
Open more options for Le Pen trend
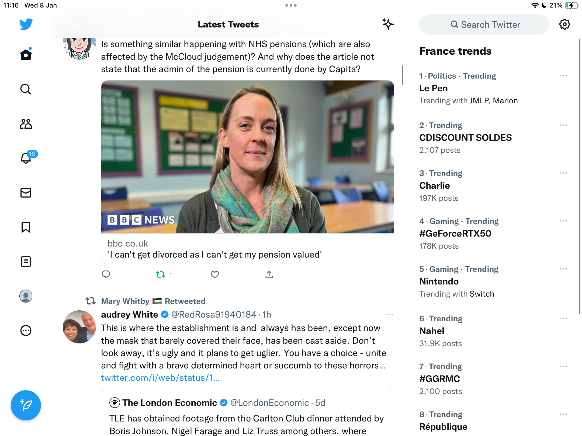click(x=563, y=76)
